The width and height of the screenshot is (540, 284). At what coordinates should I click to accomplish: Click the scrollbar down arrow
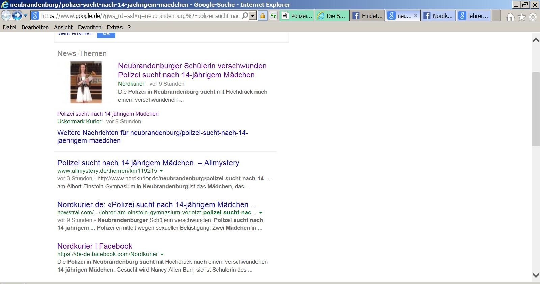pyautogui.click(x=536, y=275)
